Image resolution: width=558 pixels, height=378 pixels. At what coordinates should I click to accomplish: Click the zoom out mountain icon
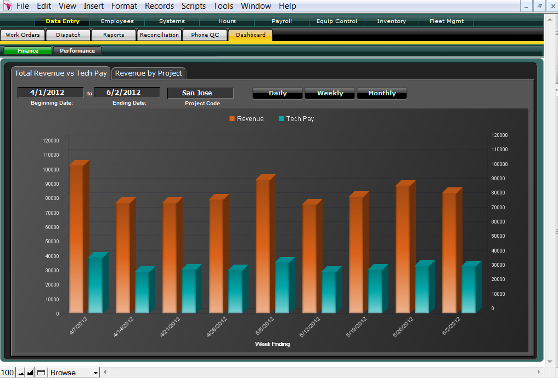click(x=21, y=373)
